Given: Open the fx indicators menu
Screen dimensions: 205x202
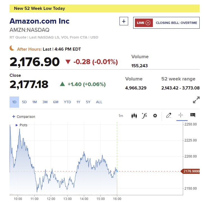Looking at the screenshot, I should click(144, 116).
